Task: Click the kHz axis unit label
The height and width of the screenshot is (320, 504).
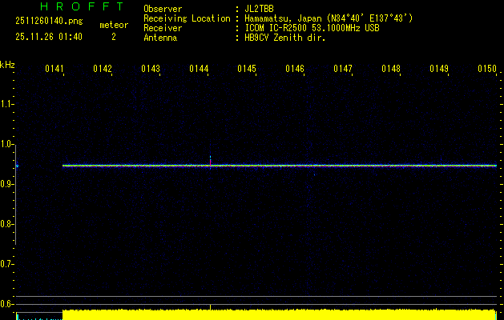Action: (x=7, y=64)
